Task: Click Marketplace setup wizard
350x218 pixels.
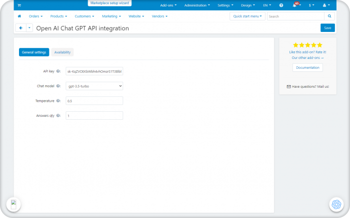Action: click(109, 3)
